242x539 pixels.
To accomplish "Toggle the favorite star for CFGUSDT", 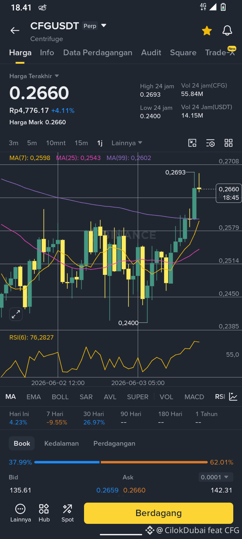I will pyautogui.click(x=207, y=31).
